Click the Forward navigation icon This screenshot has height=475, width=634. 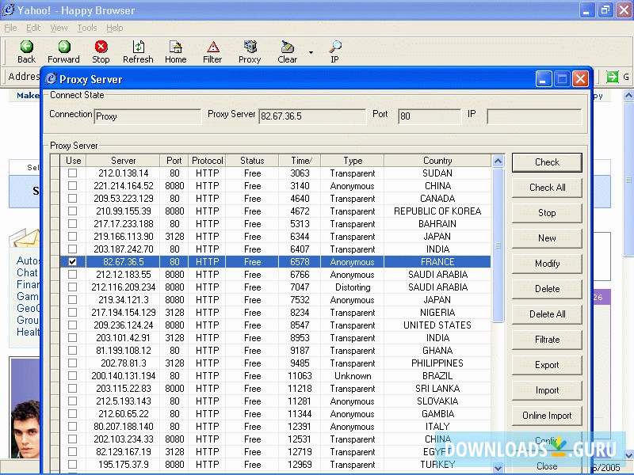pyautogui.click(x=63, y=47)
